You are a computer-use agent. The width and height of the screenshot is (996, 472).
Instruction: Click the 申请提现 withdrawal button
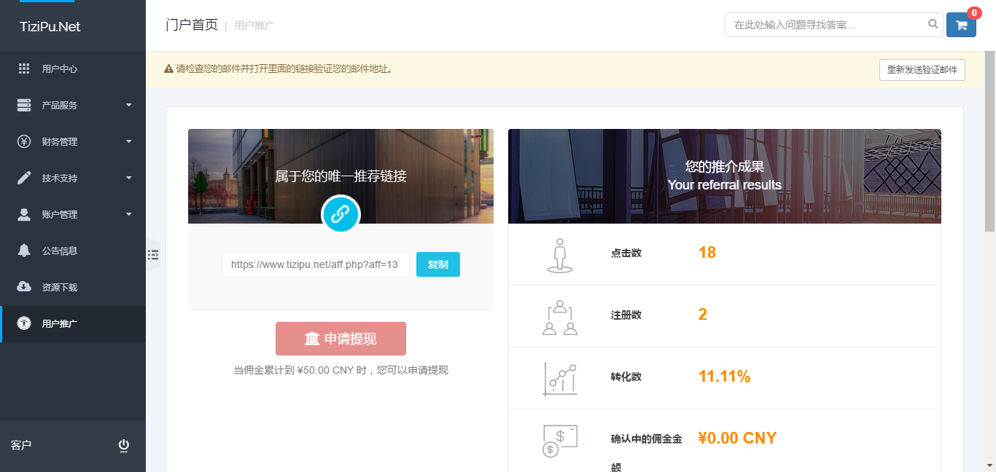pos(341,338)
